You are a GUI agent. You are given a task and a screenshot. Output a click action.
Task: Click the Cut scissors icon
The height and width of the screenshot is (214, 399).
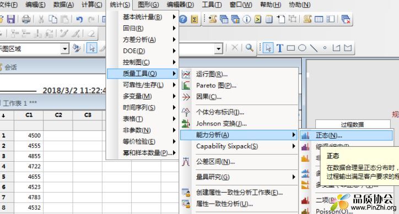pos(41,19)
